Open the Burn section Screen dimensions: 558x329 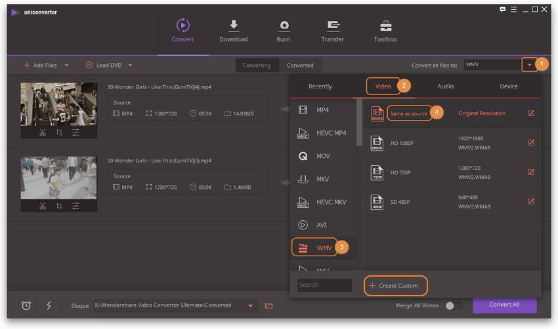pyautogui.click(x=284, y=31)
